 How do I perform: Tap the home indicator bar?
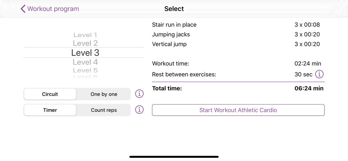point(174,157)
